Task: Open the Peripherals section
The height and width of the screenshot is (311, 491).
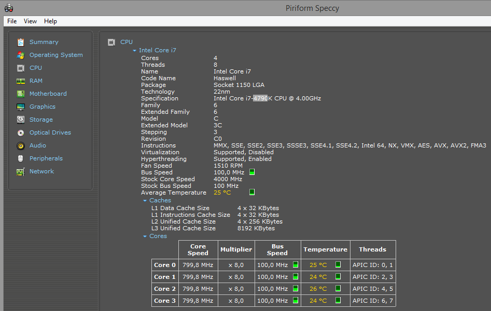Action: [46, 158]
